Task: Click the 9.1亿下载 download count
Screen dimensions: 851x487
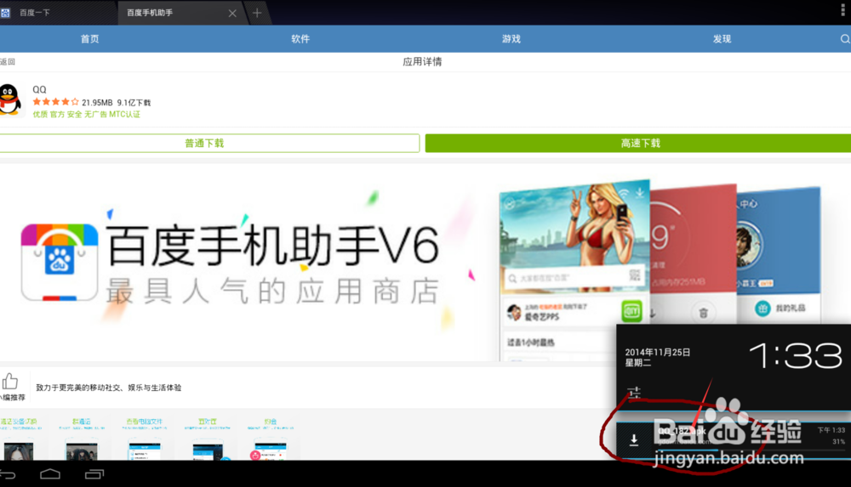Action: [134, 103]
